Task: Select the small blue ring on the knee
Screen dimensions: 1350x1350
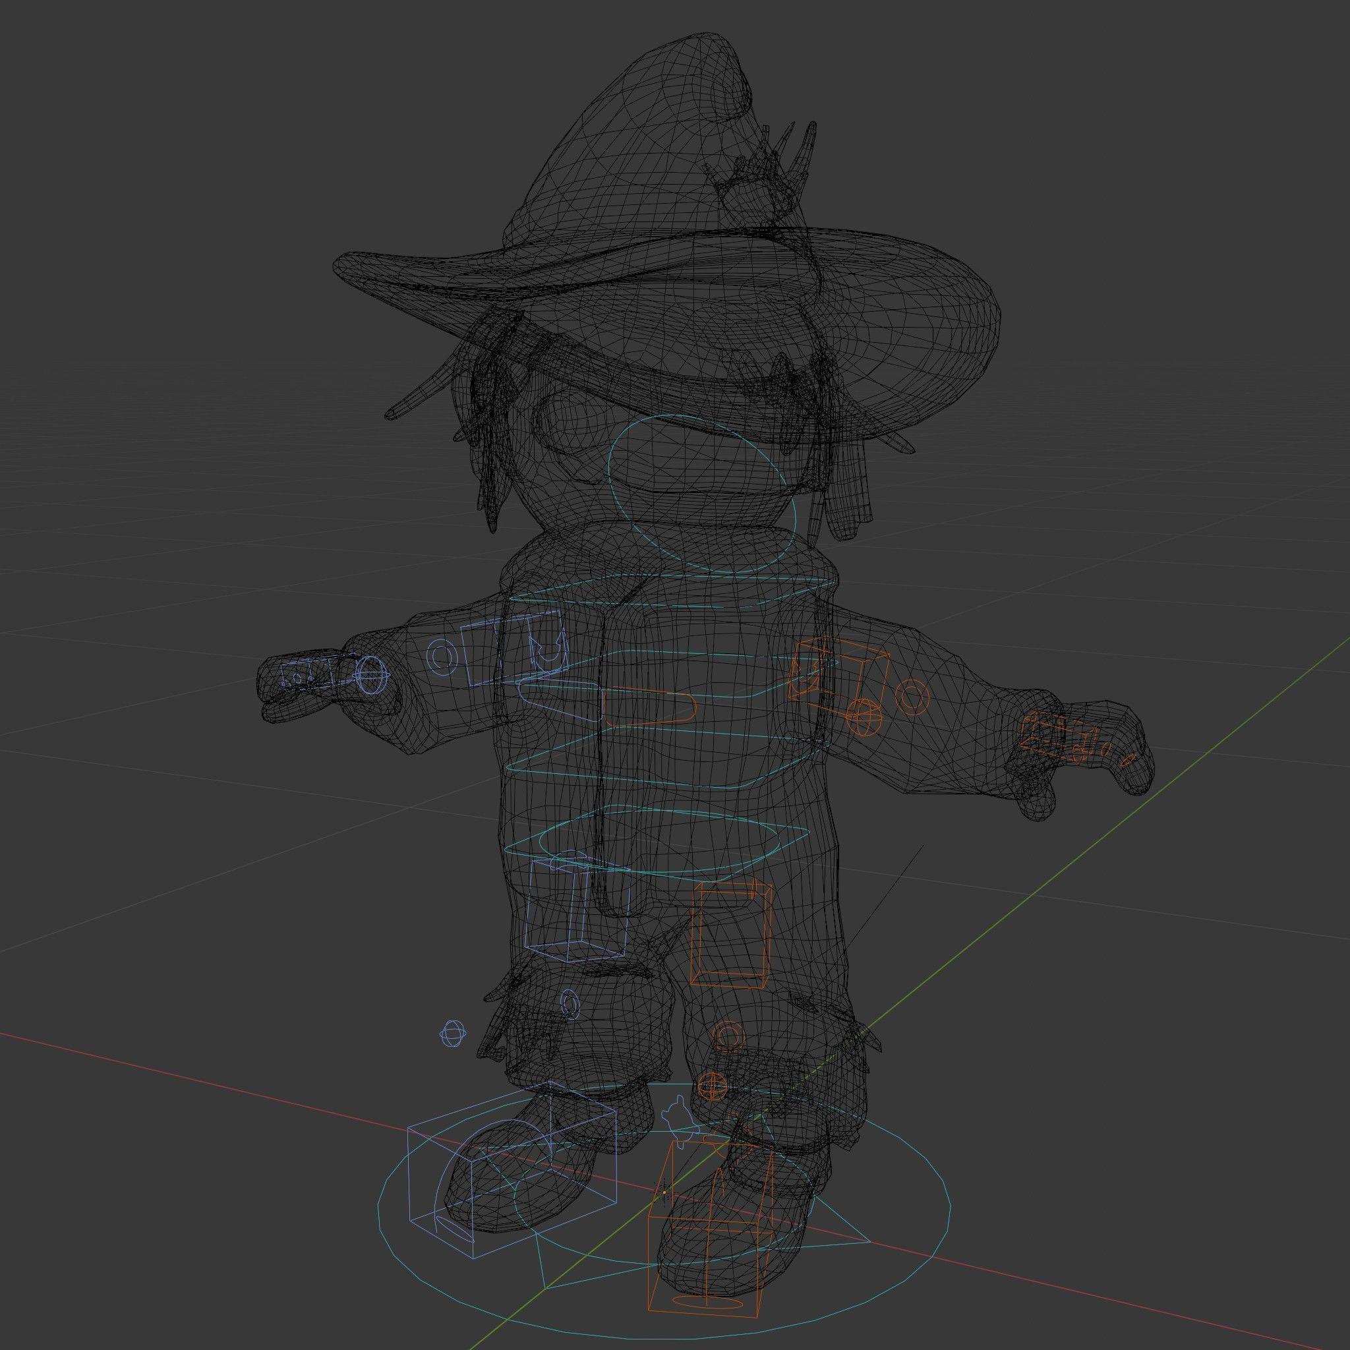Action: click(x=570, y=1005)
